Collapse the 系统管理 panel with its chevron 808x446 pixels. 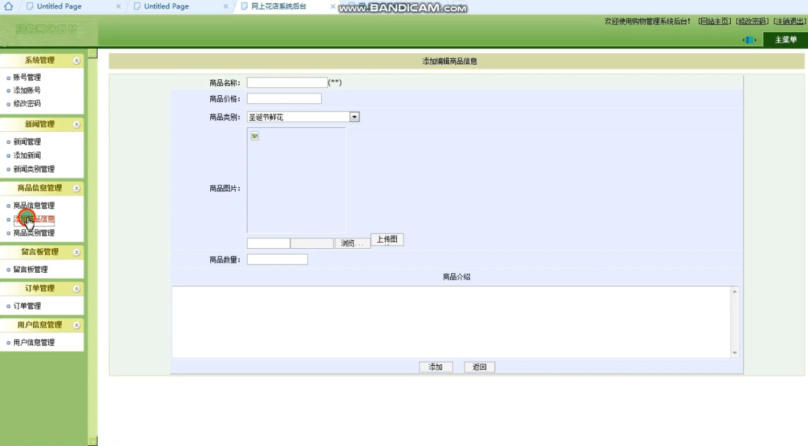76,61
